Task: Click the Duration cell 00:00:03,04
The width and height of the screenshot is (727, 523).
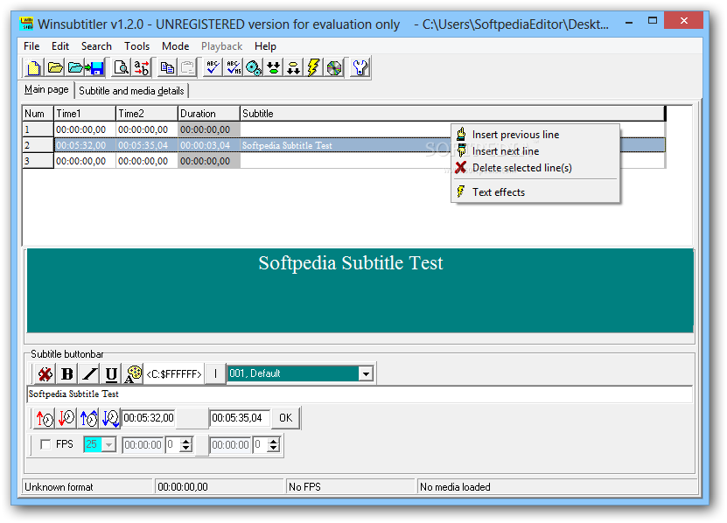Action: click(209, 145)
